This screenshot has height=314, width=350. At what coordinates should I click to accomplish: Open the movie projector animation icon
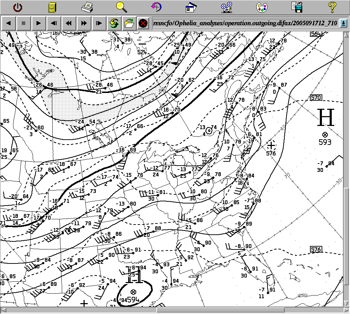click(226, 7)
